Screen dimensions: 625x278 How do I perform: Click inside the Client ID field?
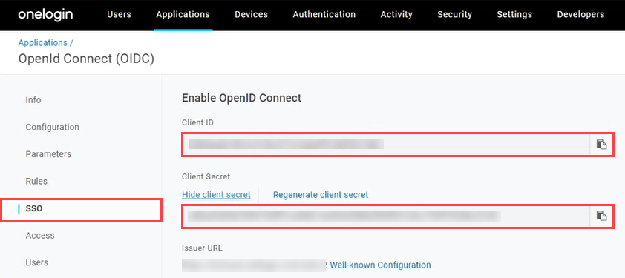click(386, 145)
